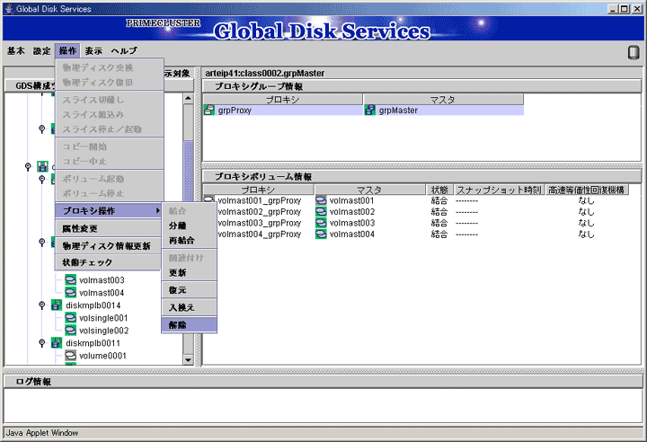
Task: Click the grpMaster group icon
Action: coord(370,110)
